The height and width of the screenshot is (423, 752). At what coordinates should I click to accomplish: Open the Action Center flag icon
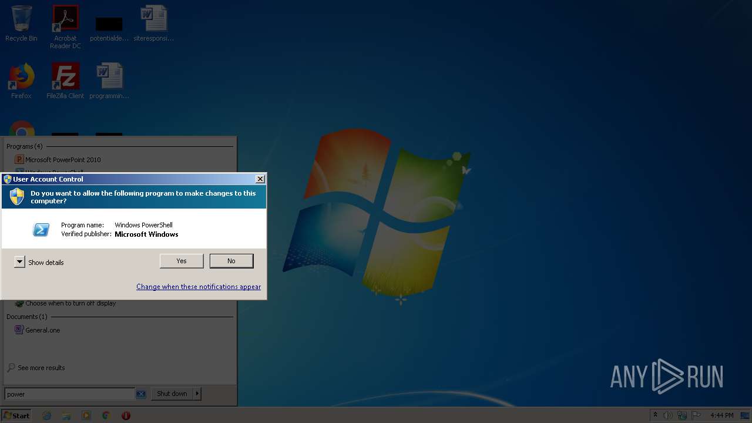click(697, 415)
